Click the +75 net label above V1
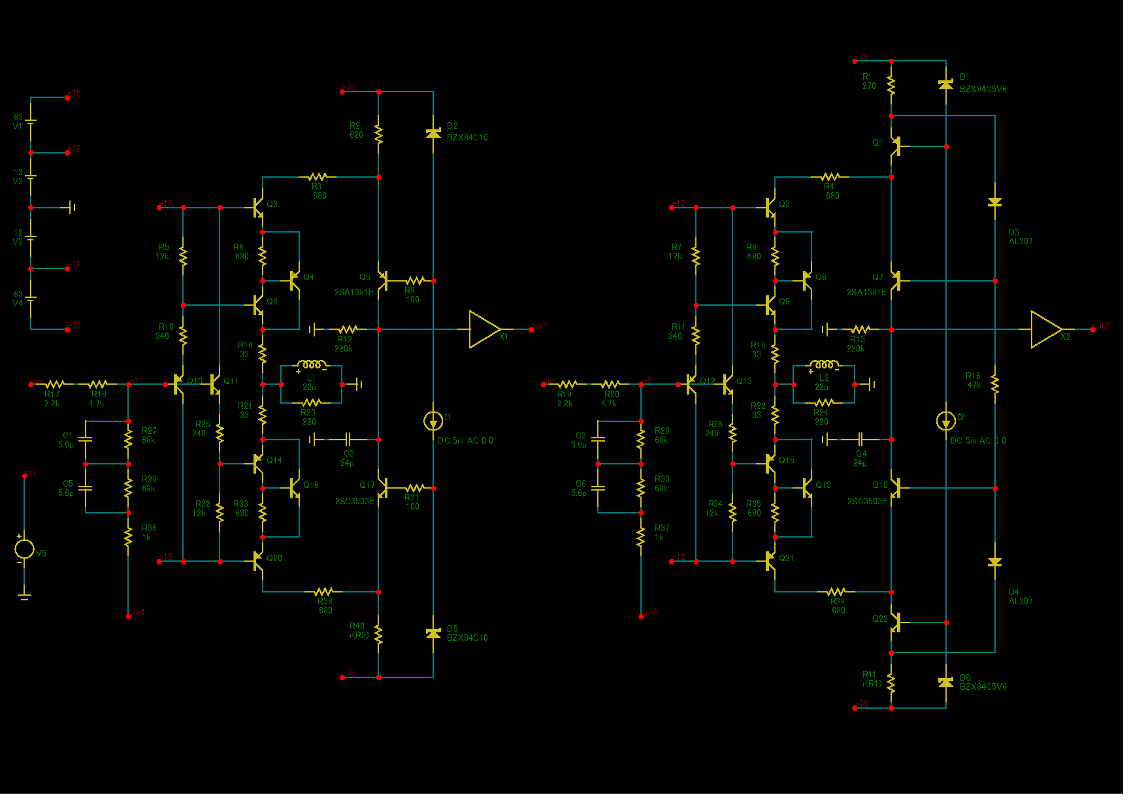The height and width of the screenshot is (810, 1146). tap(74, 93)
